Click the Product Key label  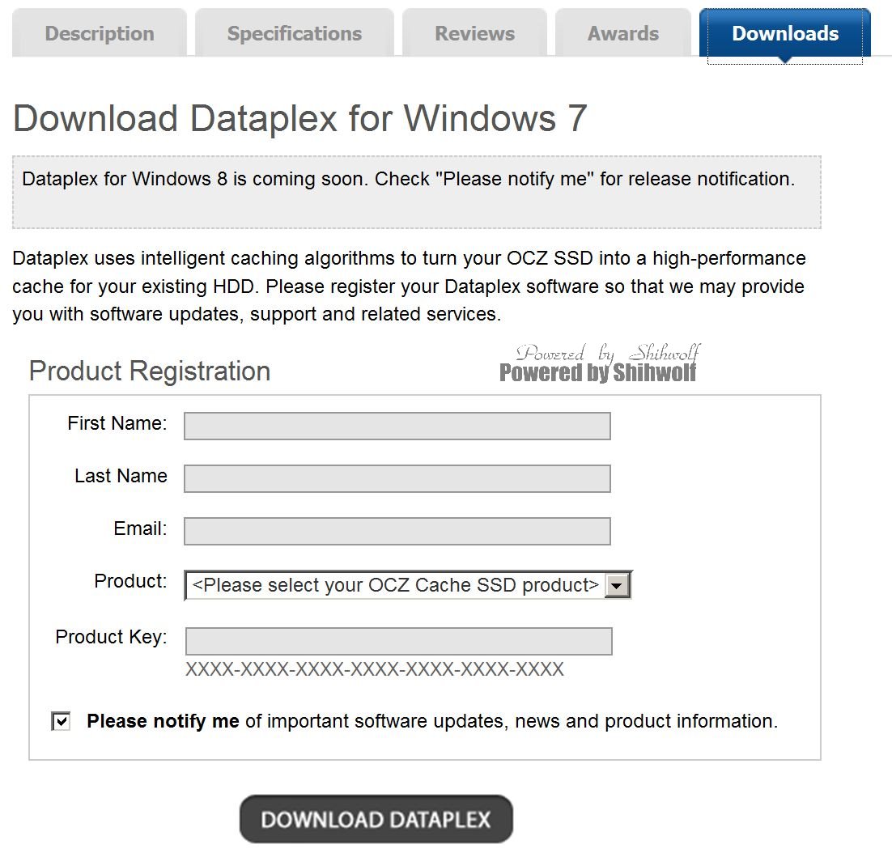(x=111, y=637)
